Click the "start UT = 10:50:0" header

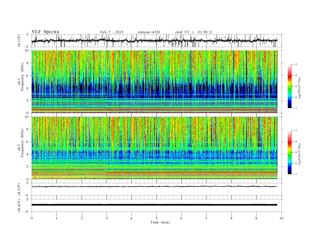point(193,32)
